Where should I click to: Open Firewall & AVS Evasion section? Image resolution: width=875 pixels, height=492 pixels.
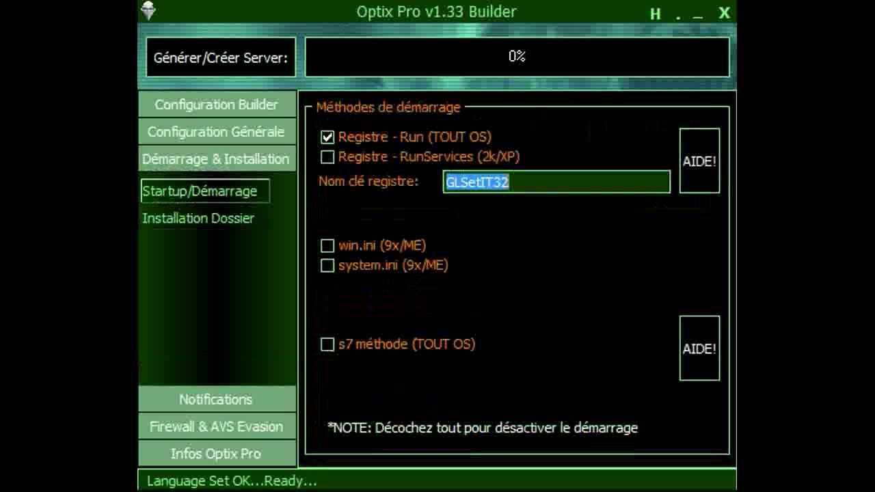pyautogui.click(x=217, y=426)
